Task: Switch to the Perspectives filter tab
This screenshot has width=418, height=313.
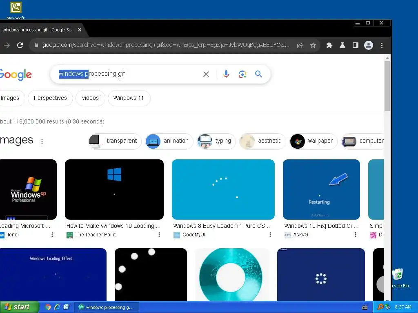Action: (50, 98)
